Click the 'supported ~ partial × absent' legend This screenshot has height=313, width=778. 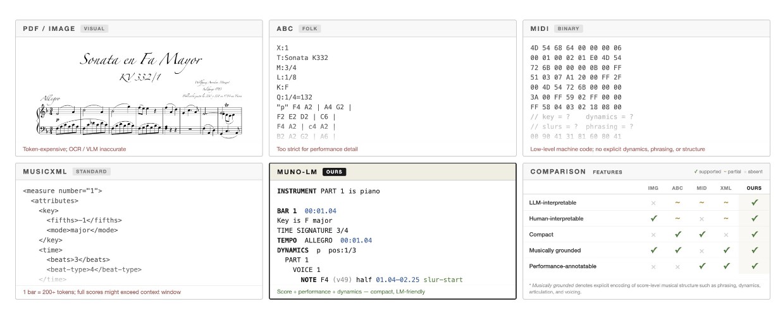tap(727, 172)
